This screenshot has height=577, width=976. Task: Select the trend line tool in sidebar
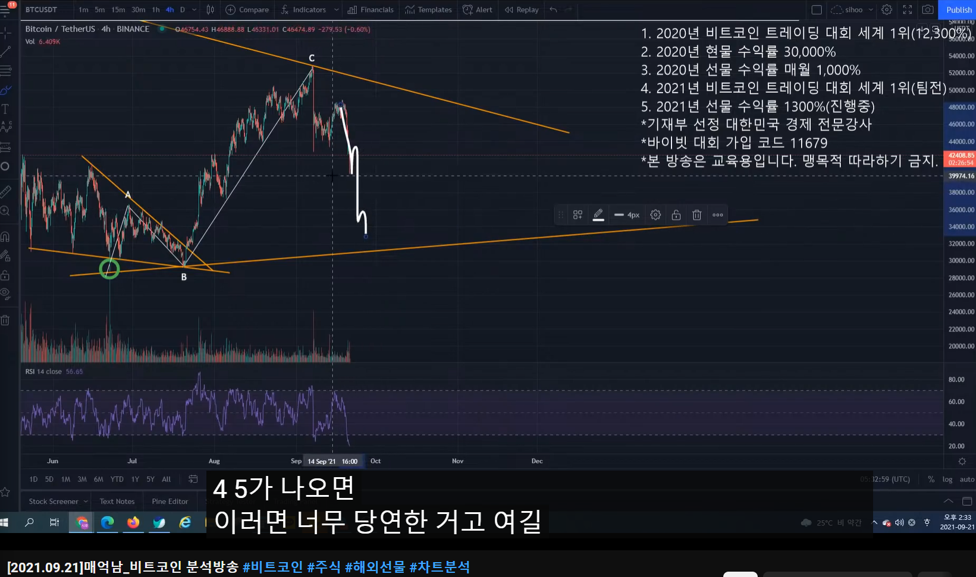(x=5, y=52)
